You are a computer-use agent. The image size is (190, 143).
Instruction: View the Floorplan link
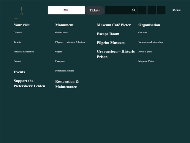[x=60, y=61]
